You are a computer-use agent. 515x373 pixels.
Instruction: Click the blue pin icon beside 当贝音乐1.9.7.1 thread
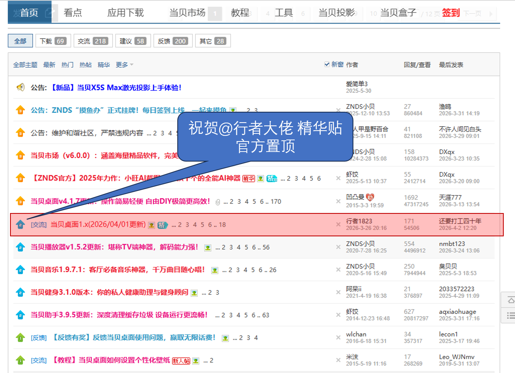click(x=20, y=270)
